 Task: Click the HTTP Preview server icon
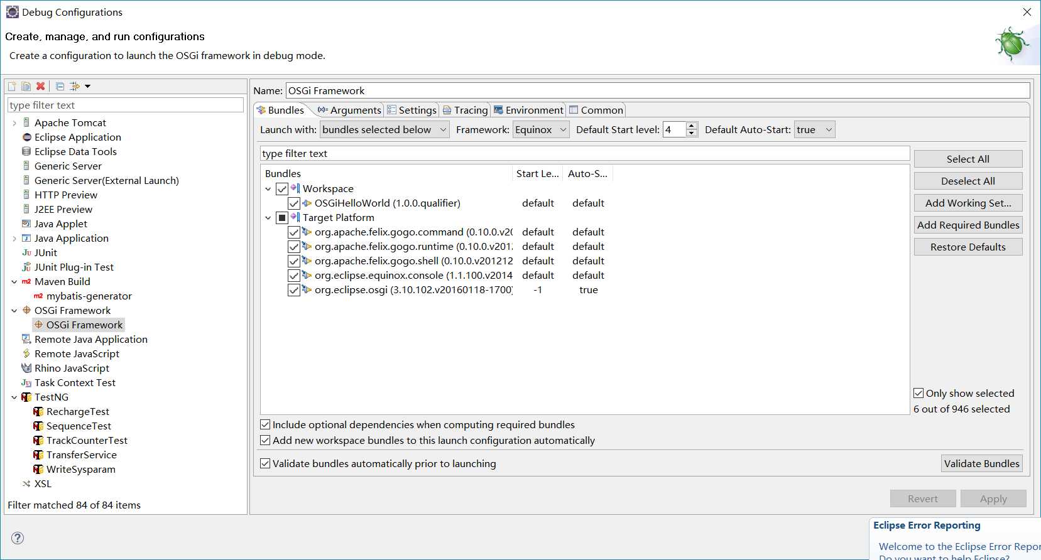26,195
